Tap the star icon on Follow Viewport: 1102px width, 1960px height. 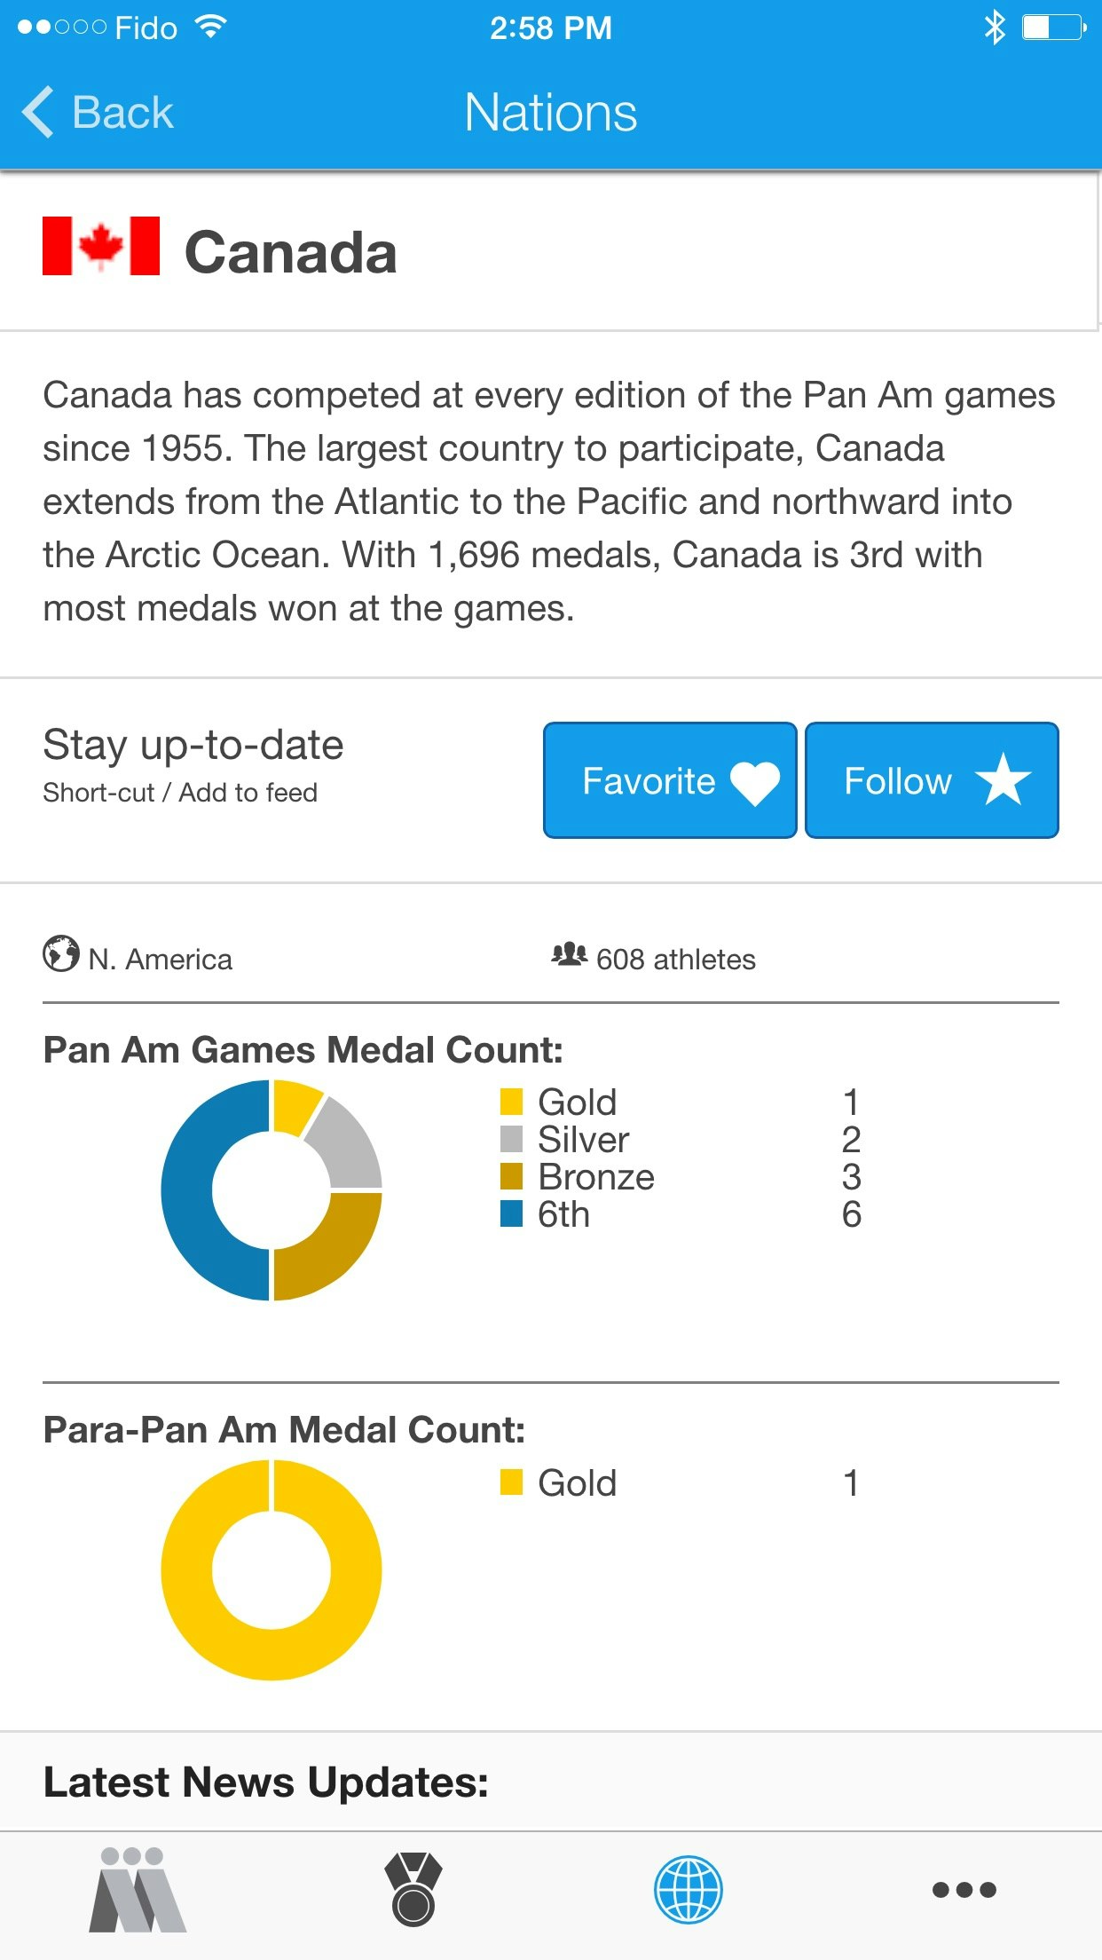1004,779
